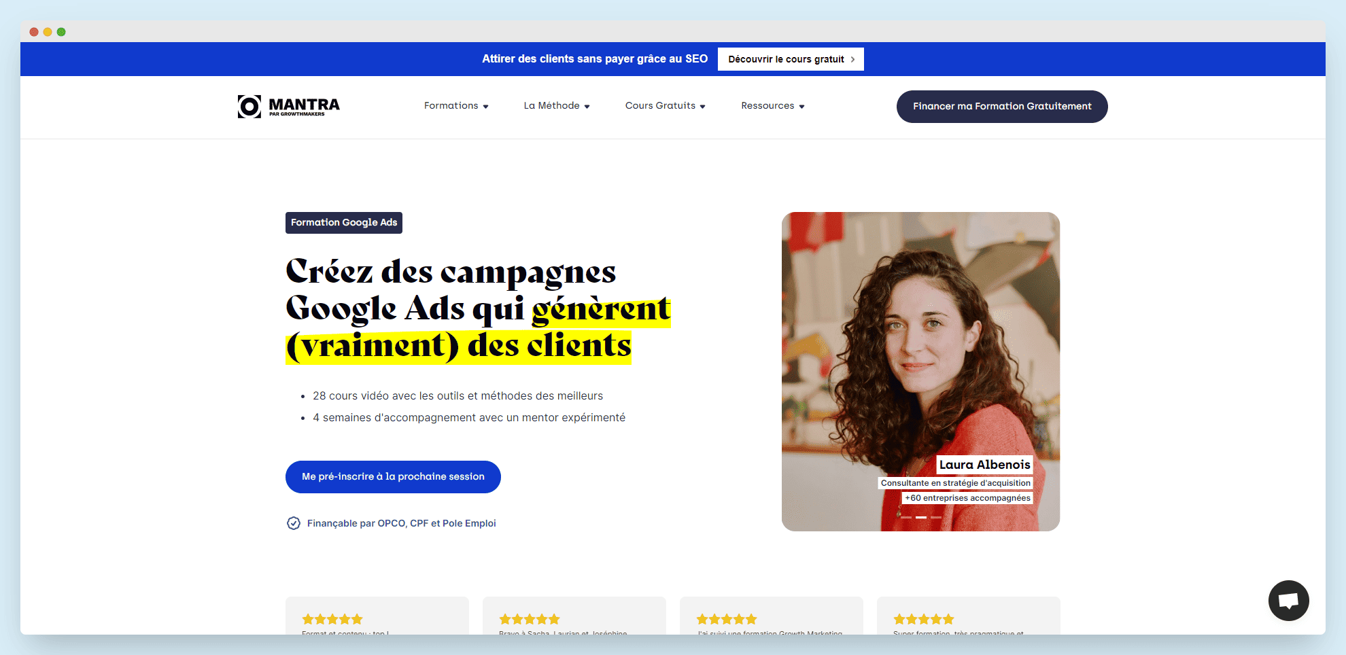Click the five-star rating on the first review card

[332, 619]
